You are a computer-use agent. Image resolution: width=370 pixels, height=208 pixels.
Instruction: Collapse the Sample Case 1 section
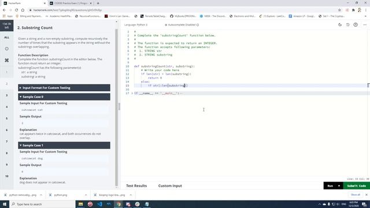click(x=64, y=145)
